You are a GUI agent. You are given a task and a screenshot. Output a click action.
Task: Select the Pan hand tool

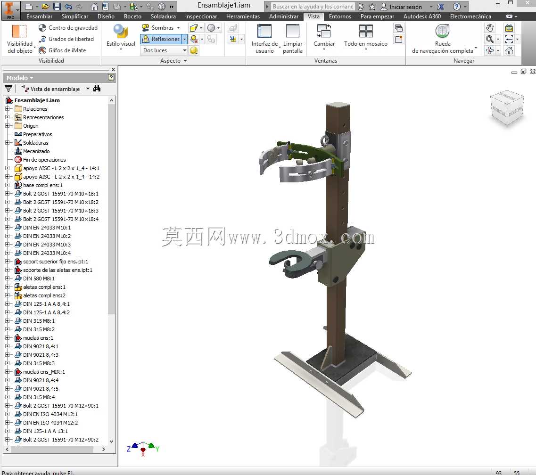point(490,28)
